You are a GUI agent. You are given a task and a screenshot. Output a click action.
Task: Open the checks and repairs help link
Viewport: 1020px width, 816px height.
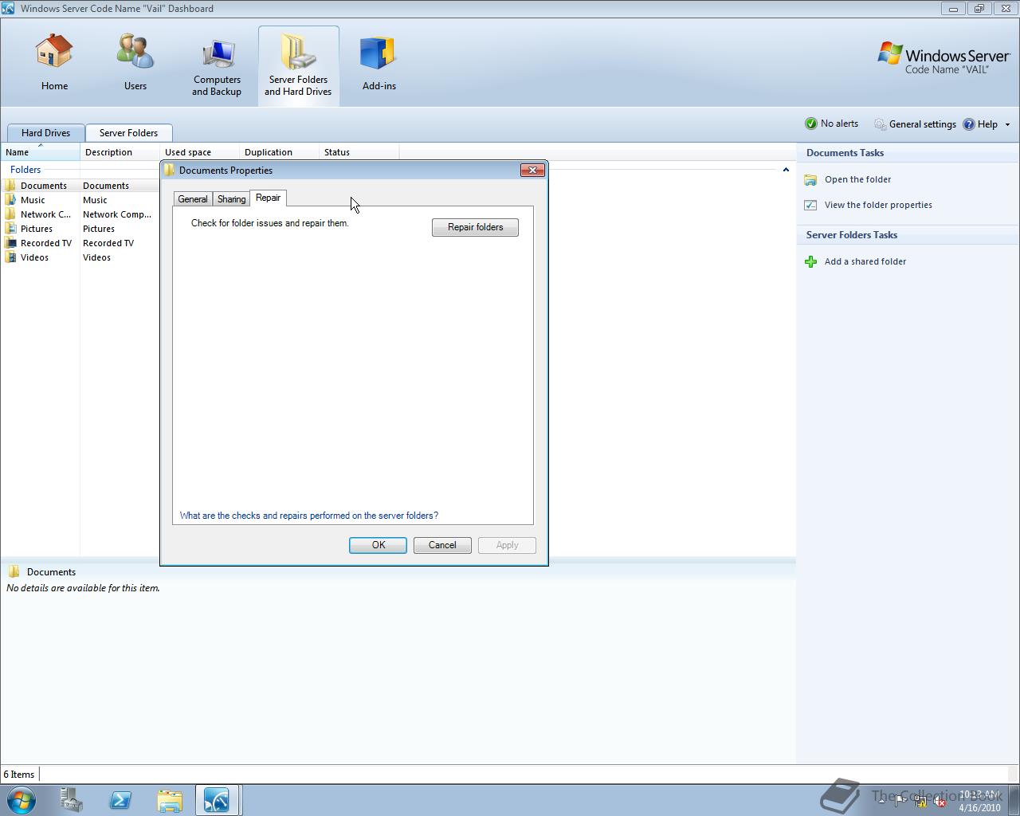309,516
